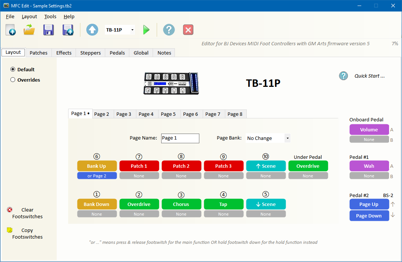Open the File menu

tap(10, 17)
